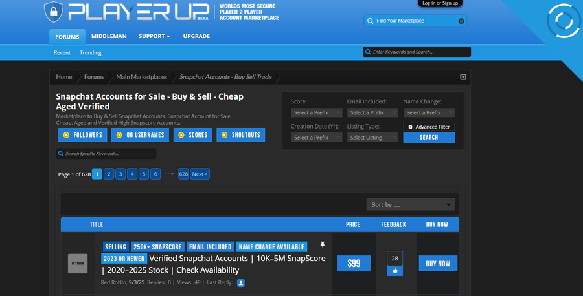Image resolution: width=583 pixels, height=296 pixels.
Task: Open the Support menu
Action: (x=154, y=36)
